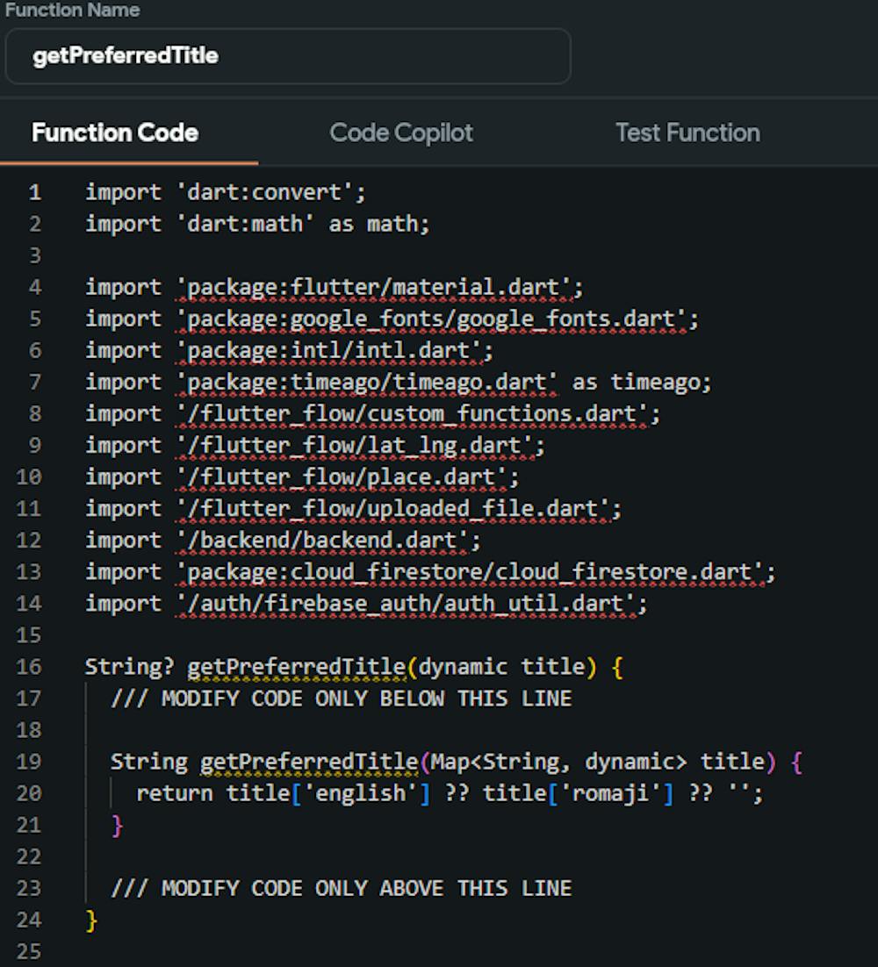Switch to the Code Copilot tab

pyautogui.click(x=400, y=133)
